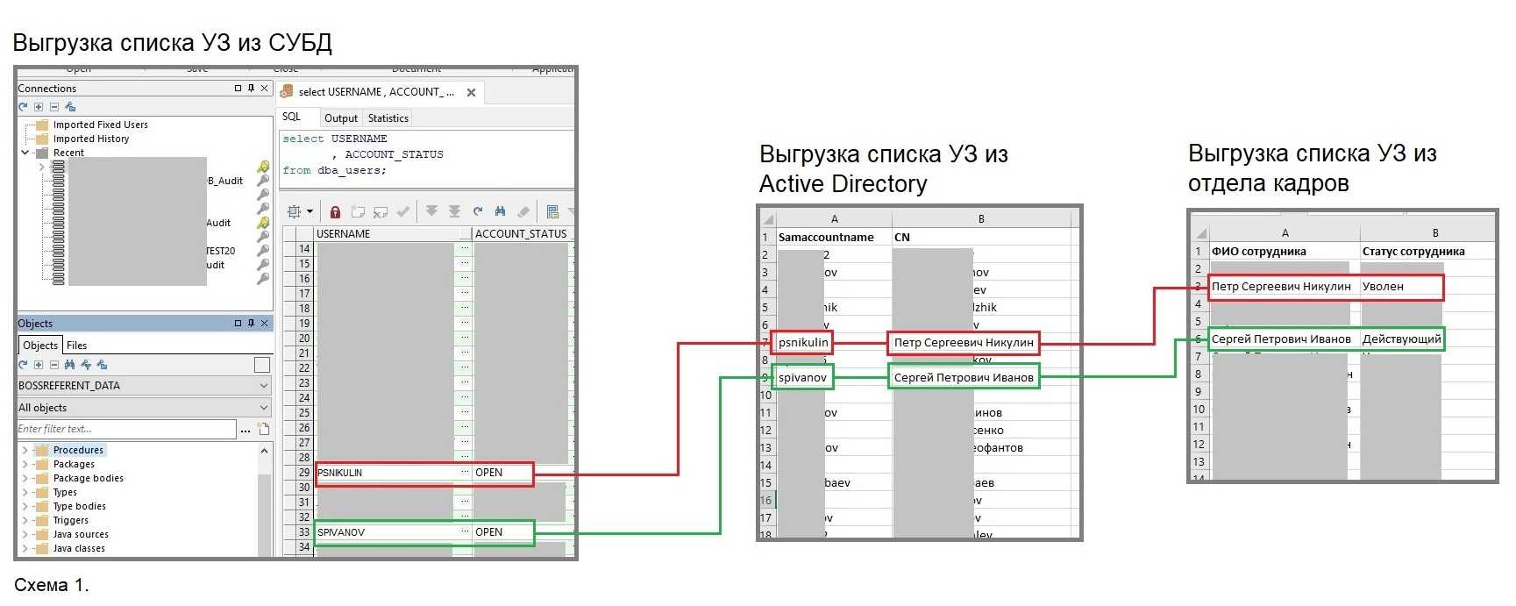Open the All objects filter dropdown
Viewport: 1516px width, 606px height.
click(263, 408)
